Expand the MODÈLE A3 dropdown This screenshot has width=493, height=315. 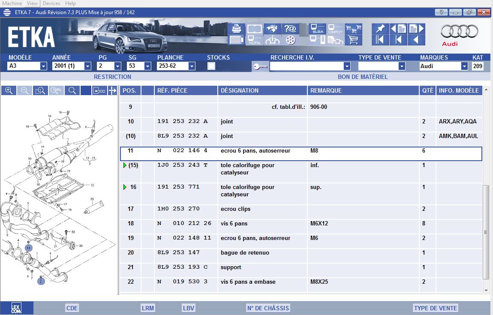point(43,66)
